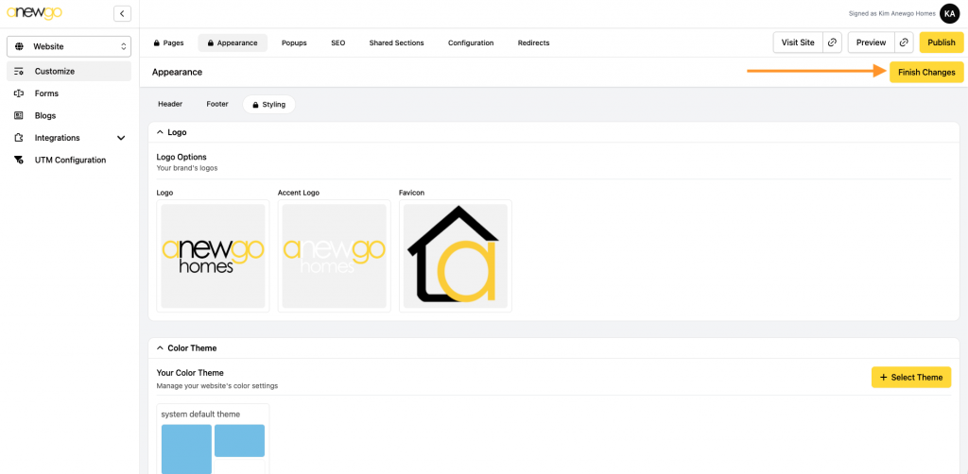Screen dimensions: 968x474
Task: Open UTM Configuration in the sidebar
Action: coord(70,160)
